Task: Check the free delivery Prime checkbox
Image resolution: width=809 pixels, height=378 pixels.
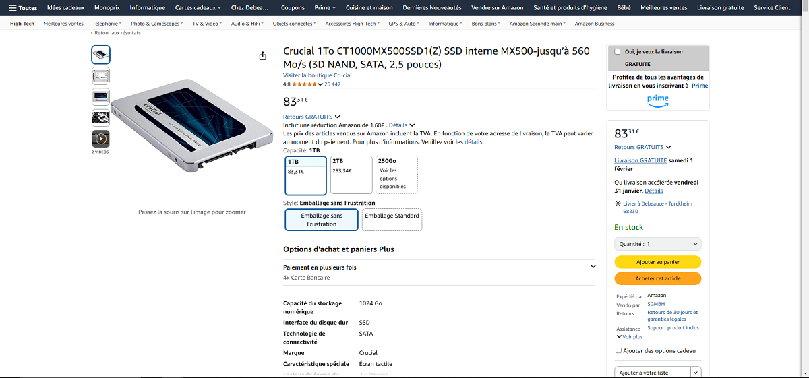Action: [x=618, y=51]
